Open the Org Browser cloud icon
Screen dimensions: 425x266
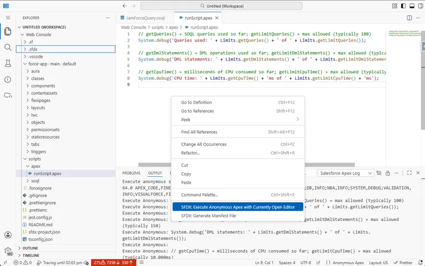[x=8, y=96]
